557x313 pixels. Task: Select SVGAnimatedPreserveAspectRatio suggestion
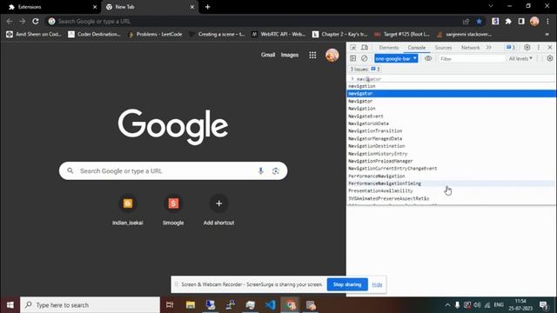(x=451, y=198)
